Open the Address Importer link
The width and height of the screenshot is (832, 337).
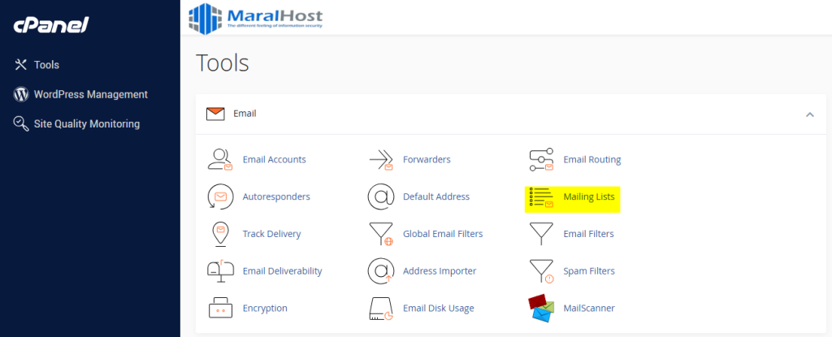click(440, 271)
